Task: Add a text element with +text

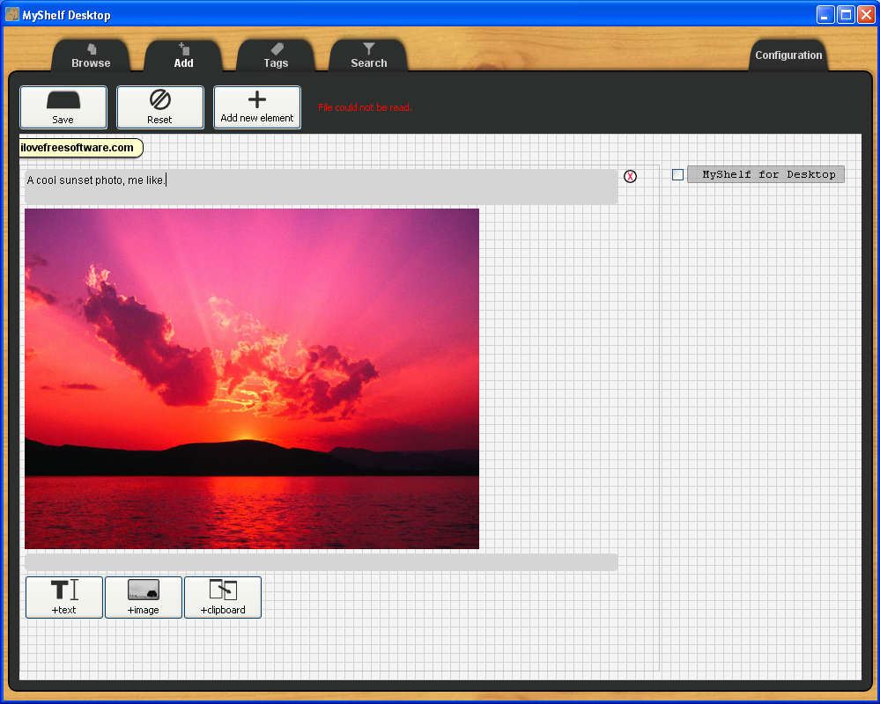Action: pos(64,598)
